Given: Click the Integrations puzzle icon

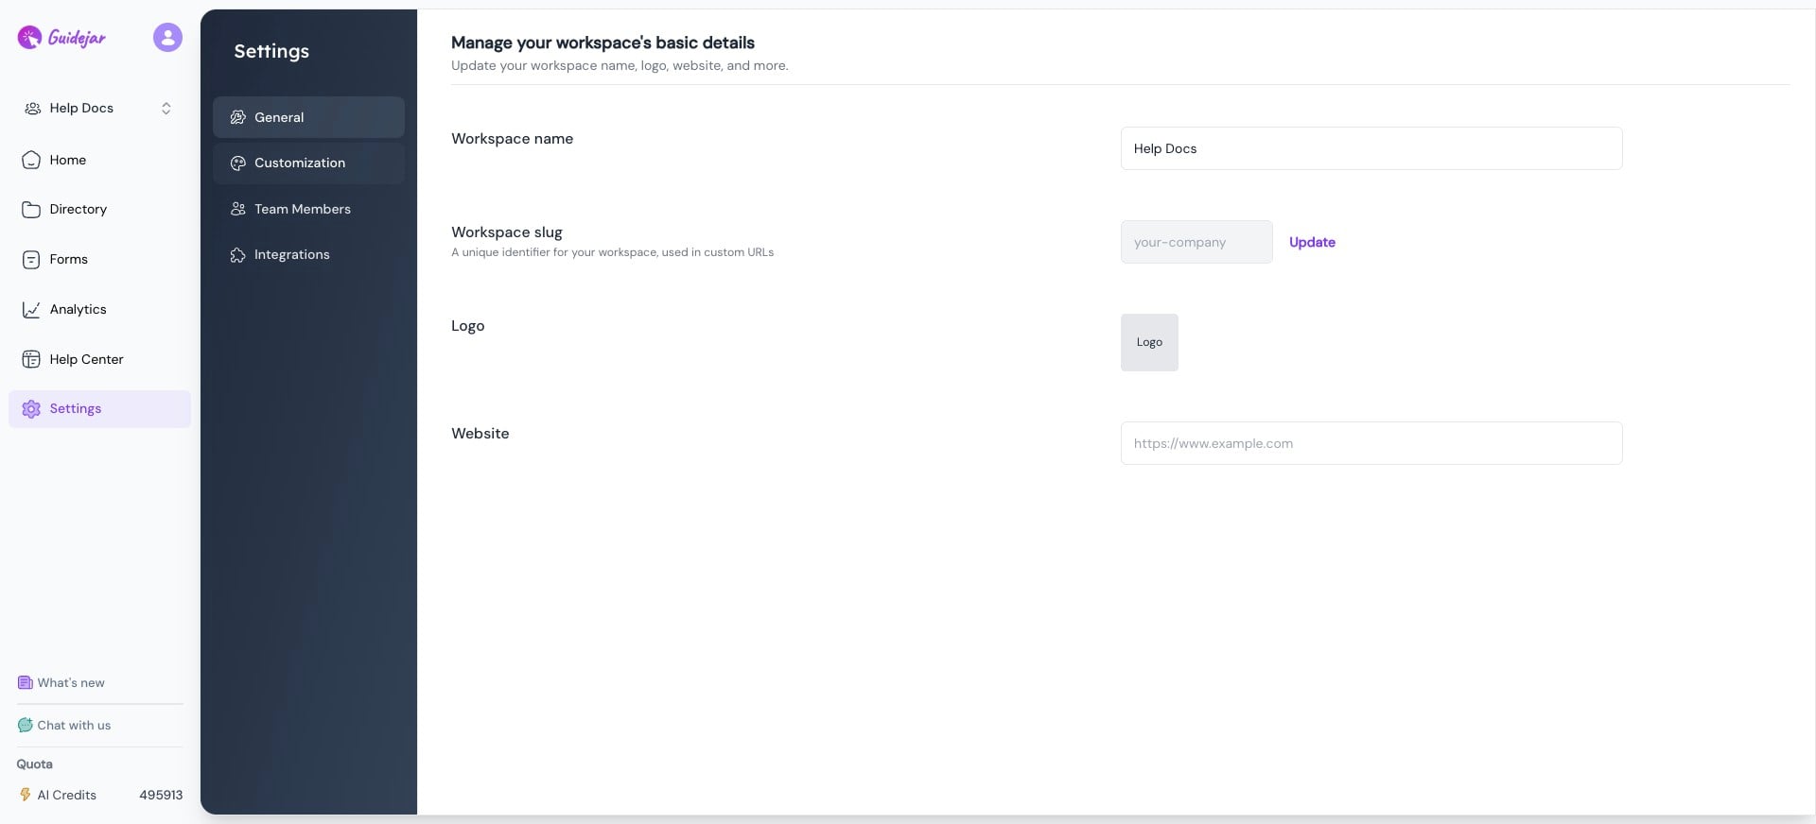Looking at the screenshot, I should click(237, 255).
